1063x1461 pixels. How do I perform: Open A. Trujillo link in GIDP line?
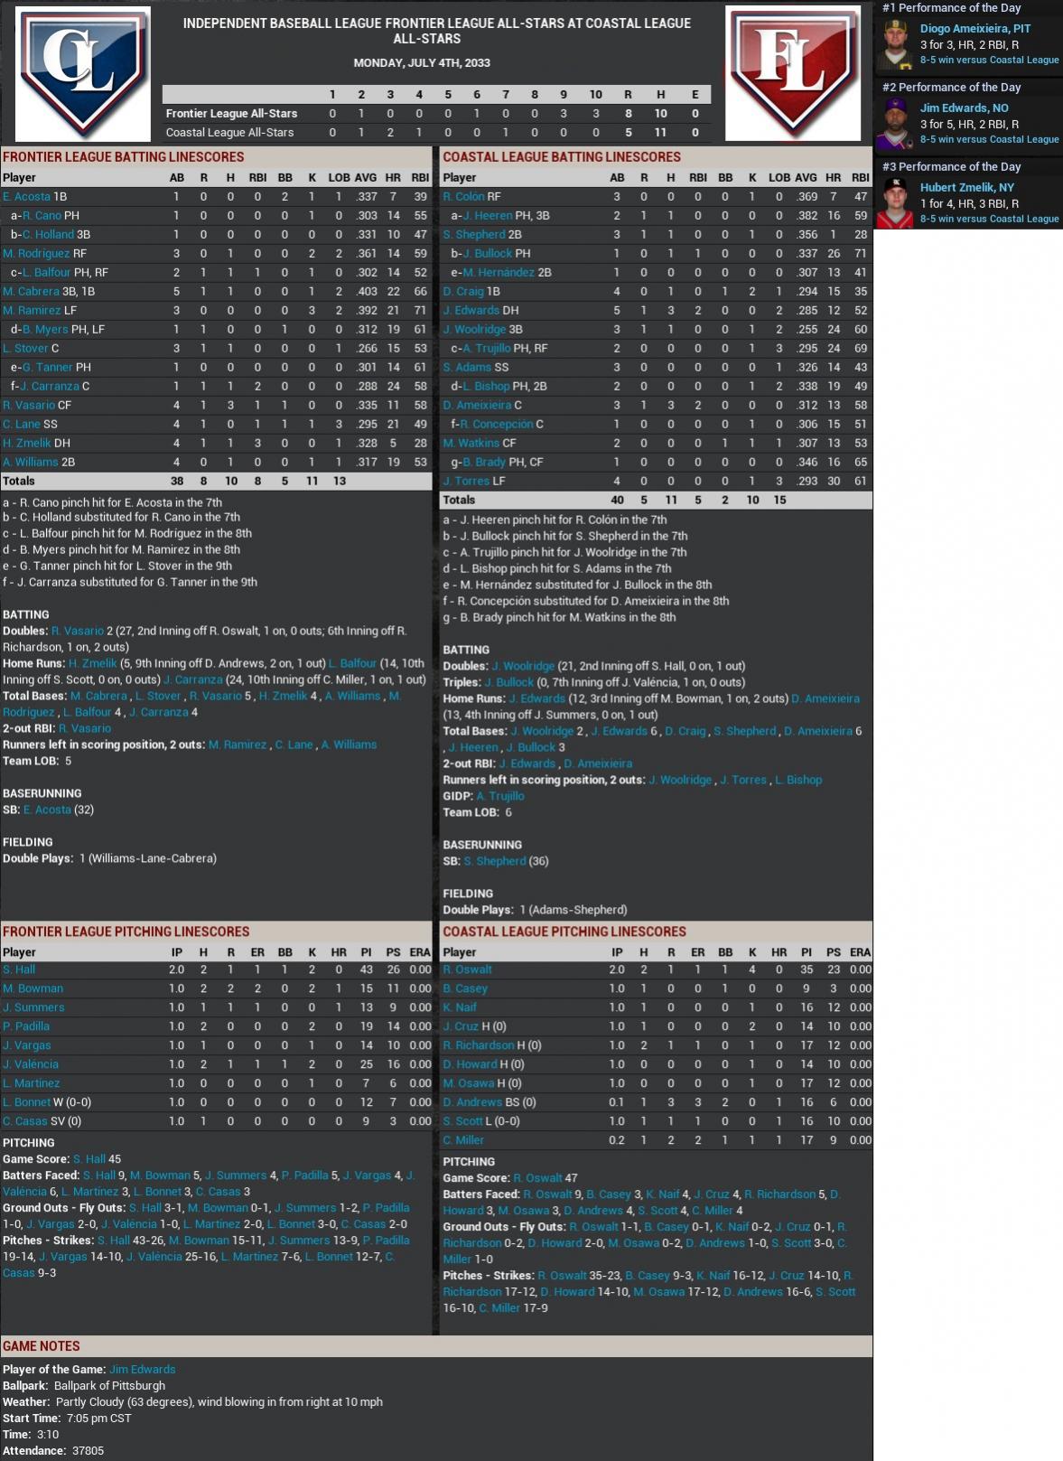pos(500,796)
